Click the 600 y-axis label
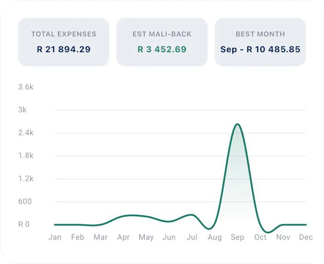 pyautogui.click(x=25, y=201)
